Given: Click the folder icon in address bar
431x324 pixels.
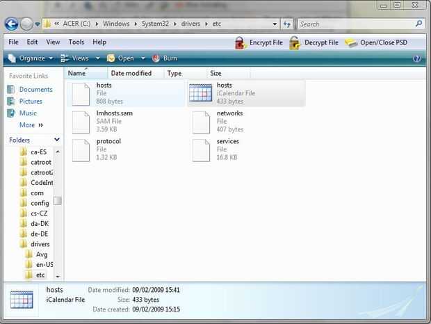Looking at the screenshot, I should (47, 24).
